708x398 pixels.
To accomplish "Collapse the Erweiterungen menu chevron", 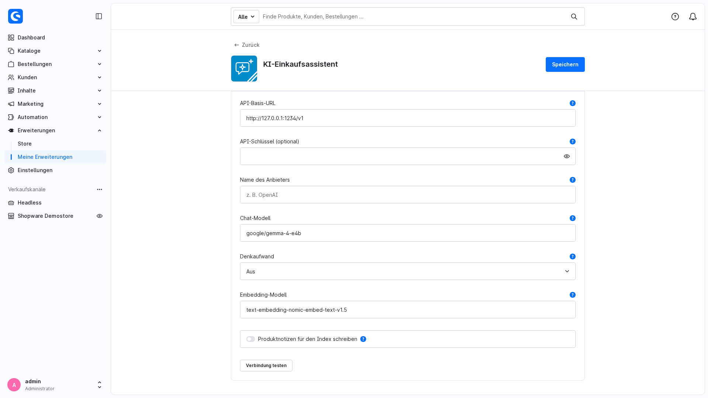I will coord(100,130).
